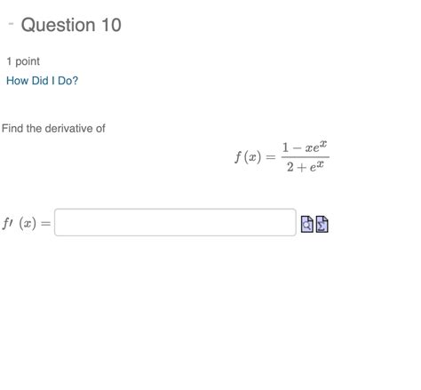Click the Find the derivative of prompt text
This screenshot has width=421, height=390.
click(53, 128)
